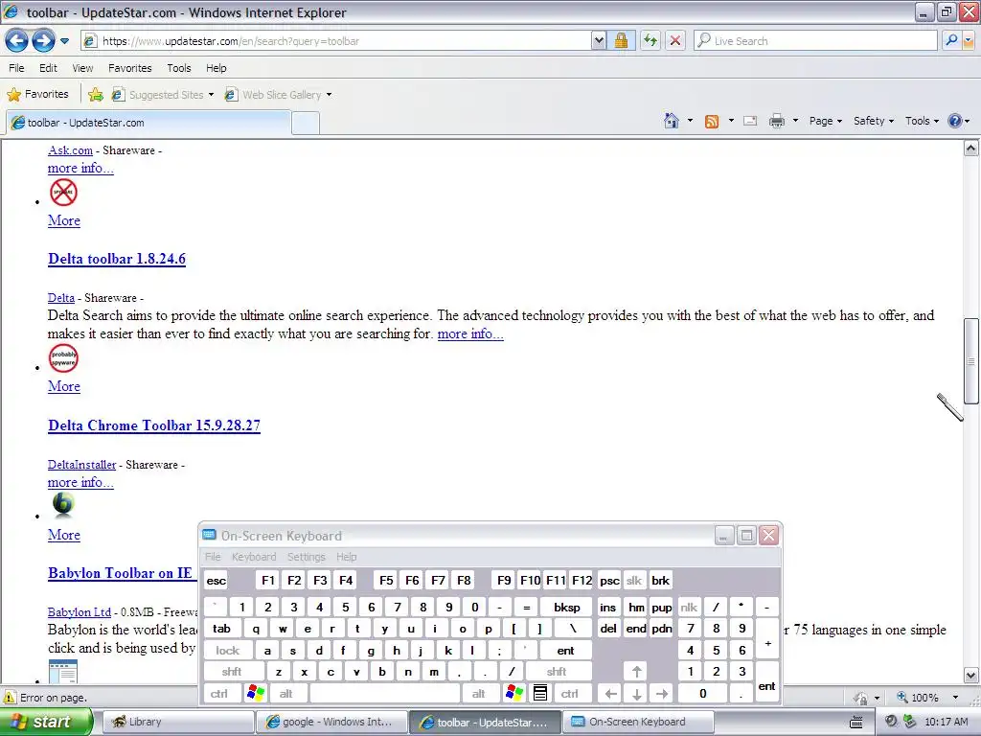Click the red crossed spyware icon
Screen dimensions: 981x736
(63, 192)
